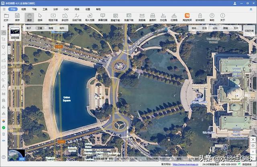Activate the 多边形 polygon download tool

pyautogui.click(x=65, y=17)
